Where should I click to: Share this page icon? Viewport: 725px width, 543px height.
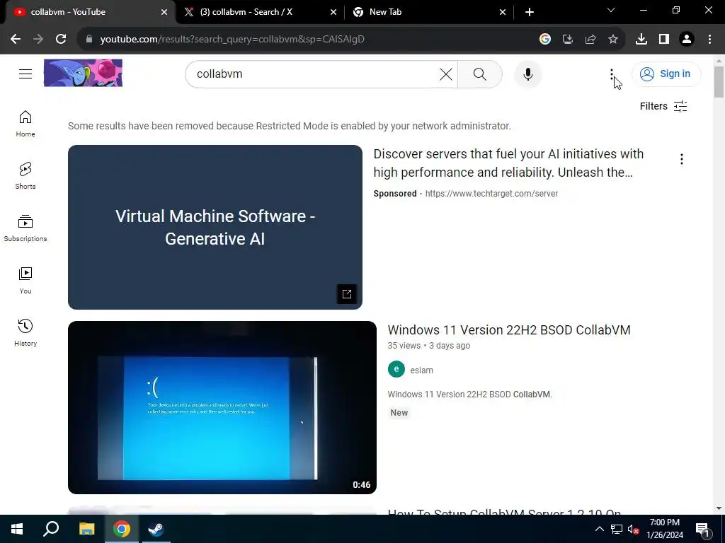(590, 40)
